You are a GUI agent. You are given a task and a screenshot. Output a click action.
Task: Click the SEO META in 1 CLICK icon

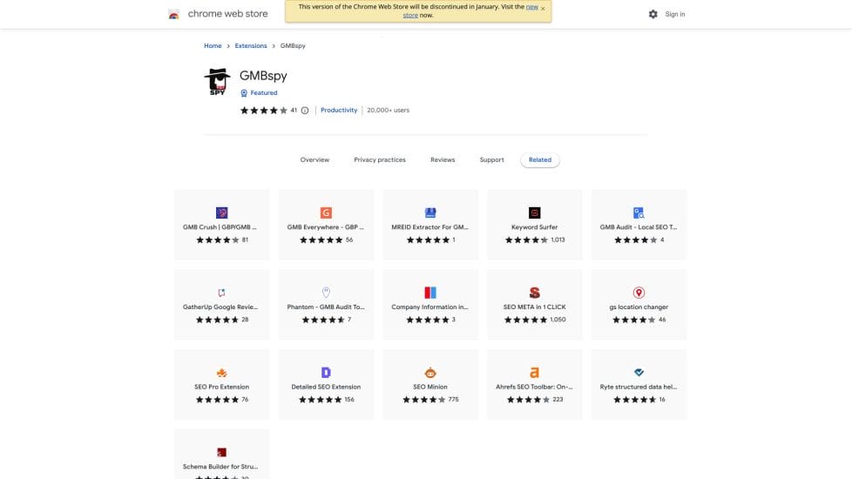click(534, 293)
